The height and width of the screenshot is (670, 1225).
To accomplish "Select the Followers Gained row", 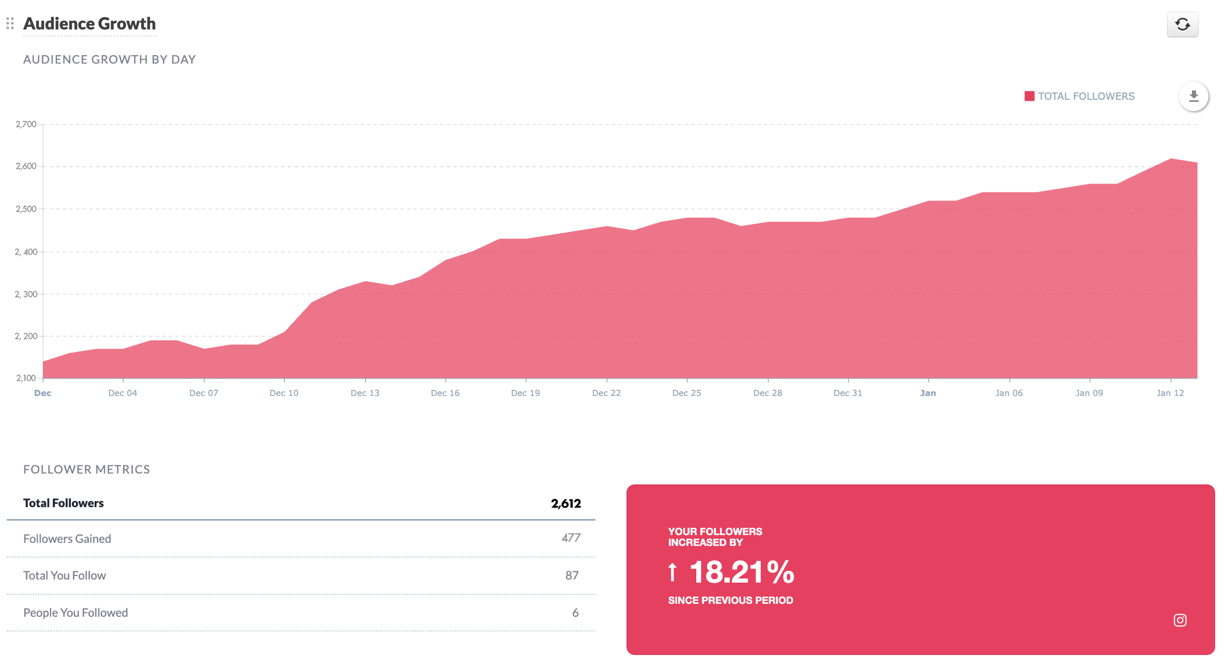I will coord(67,539).
